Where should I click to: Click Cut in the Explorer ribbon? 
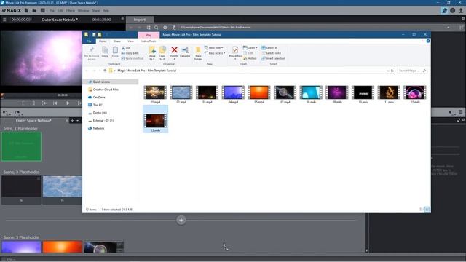click(126, 48)
